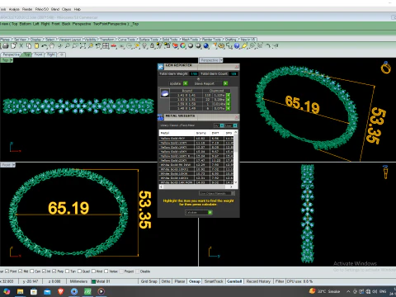Enable the Knot osnap checkbox

point(93,271)
